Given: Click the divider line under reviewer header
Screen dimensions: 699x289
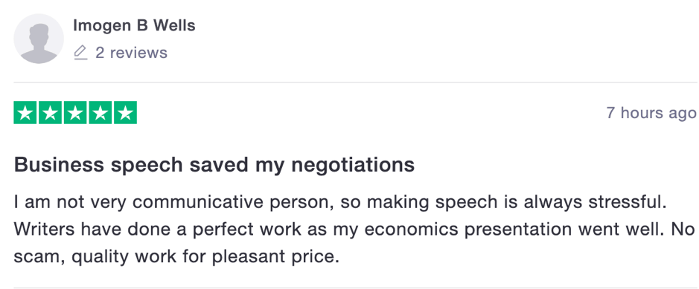Looking at the screenshot, I should point(355,82).
